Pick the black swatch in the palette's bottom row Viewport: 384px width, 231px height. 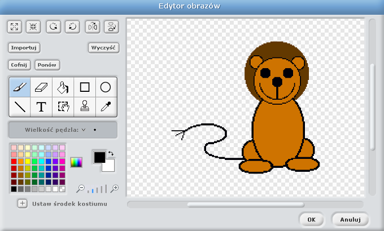click(x=14, y=189)
